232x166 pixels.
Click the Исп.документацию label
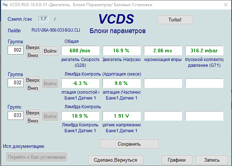point(24,146)
